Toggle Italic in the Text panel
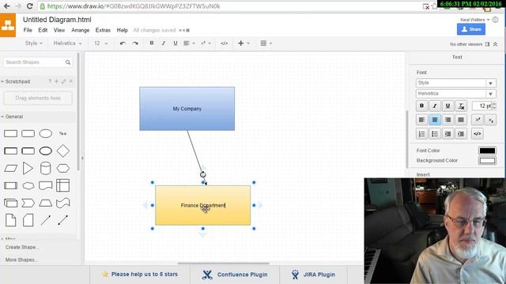506x284 pixels. tap(435, 106)
